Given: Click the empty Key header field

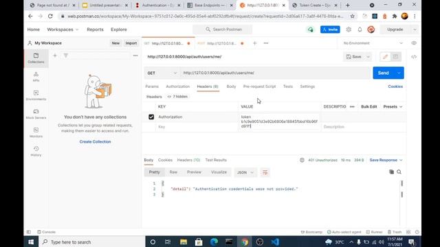Looking at the screenshot, I should (197, 127).
